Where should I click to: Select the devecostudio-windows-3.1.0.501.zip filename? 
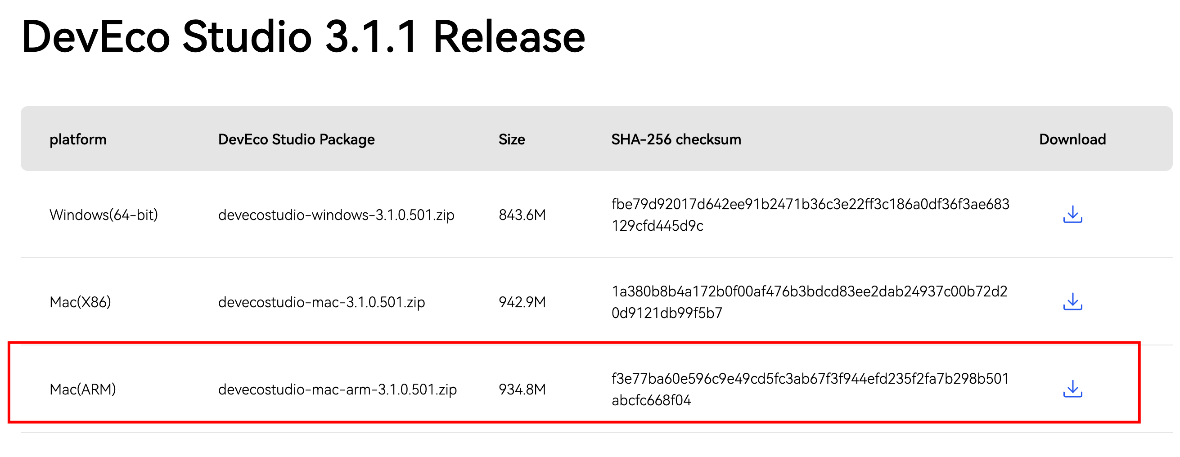point(336,215)
